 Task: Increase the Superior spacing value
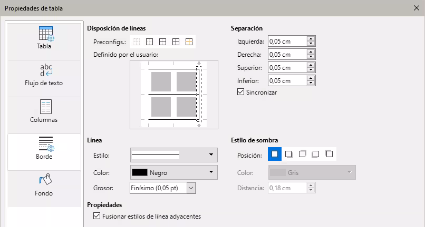[311, 65]
